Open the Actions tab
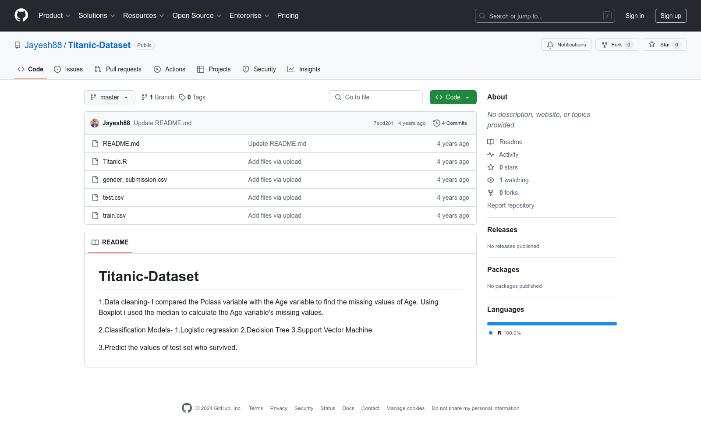The image size is (701, 438). (x=170, y=69)
